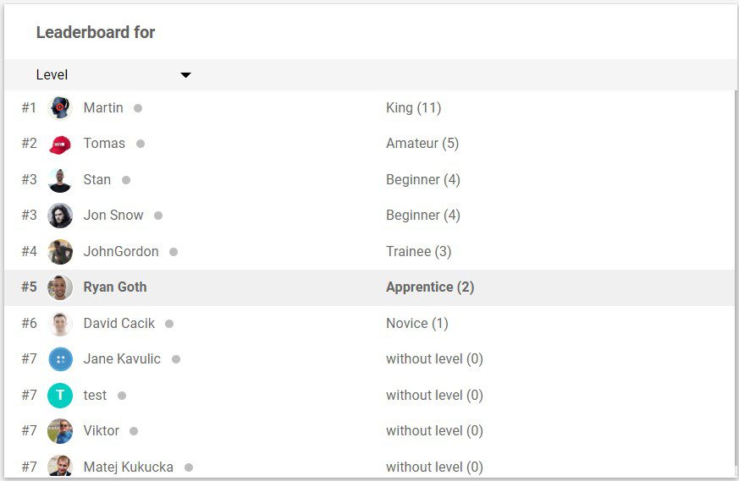739x481 pixels.
Task: Click the dropdown arrow beside Level
Action: [x=185, y=75]
